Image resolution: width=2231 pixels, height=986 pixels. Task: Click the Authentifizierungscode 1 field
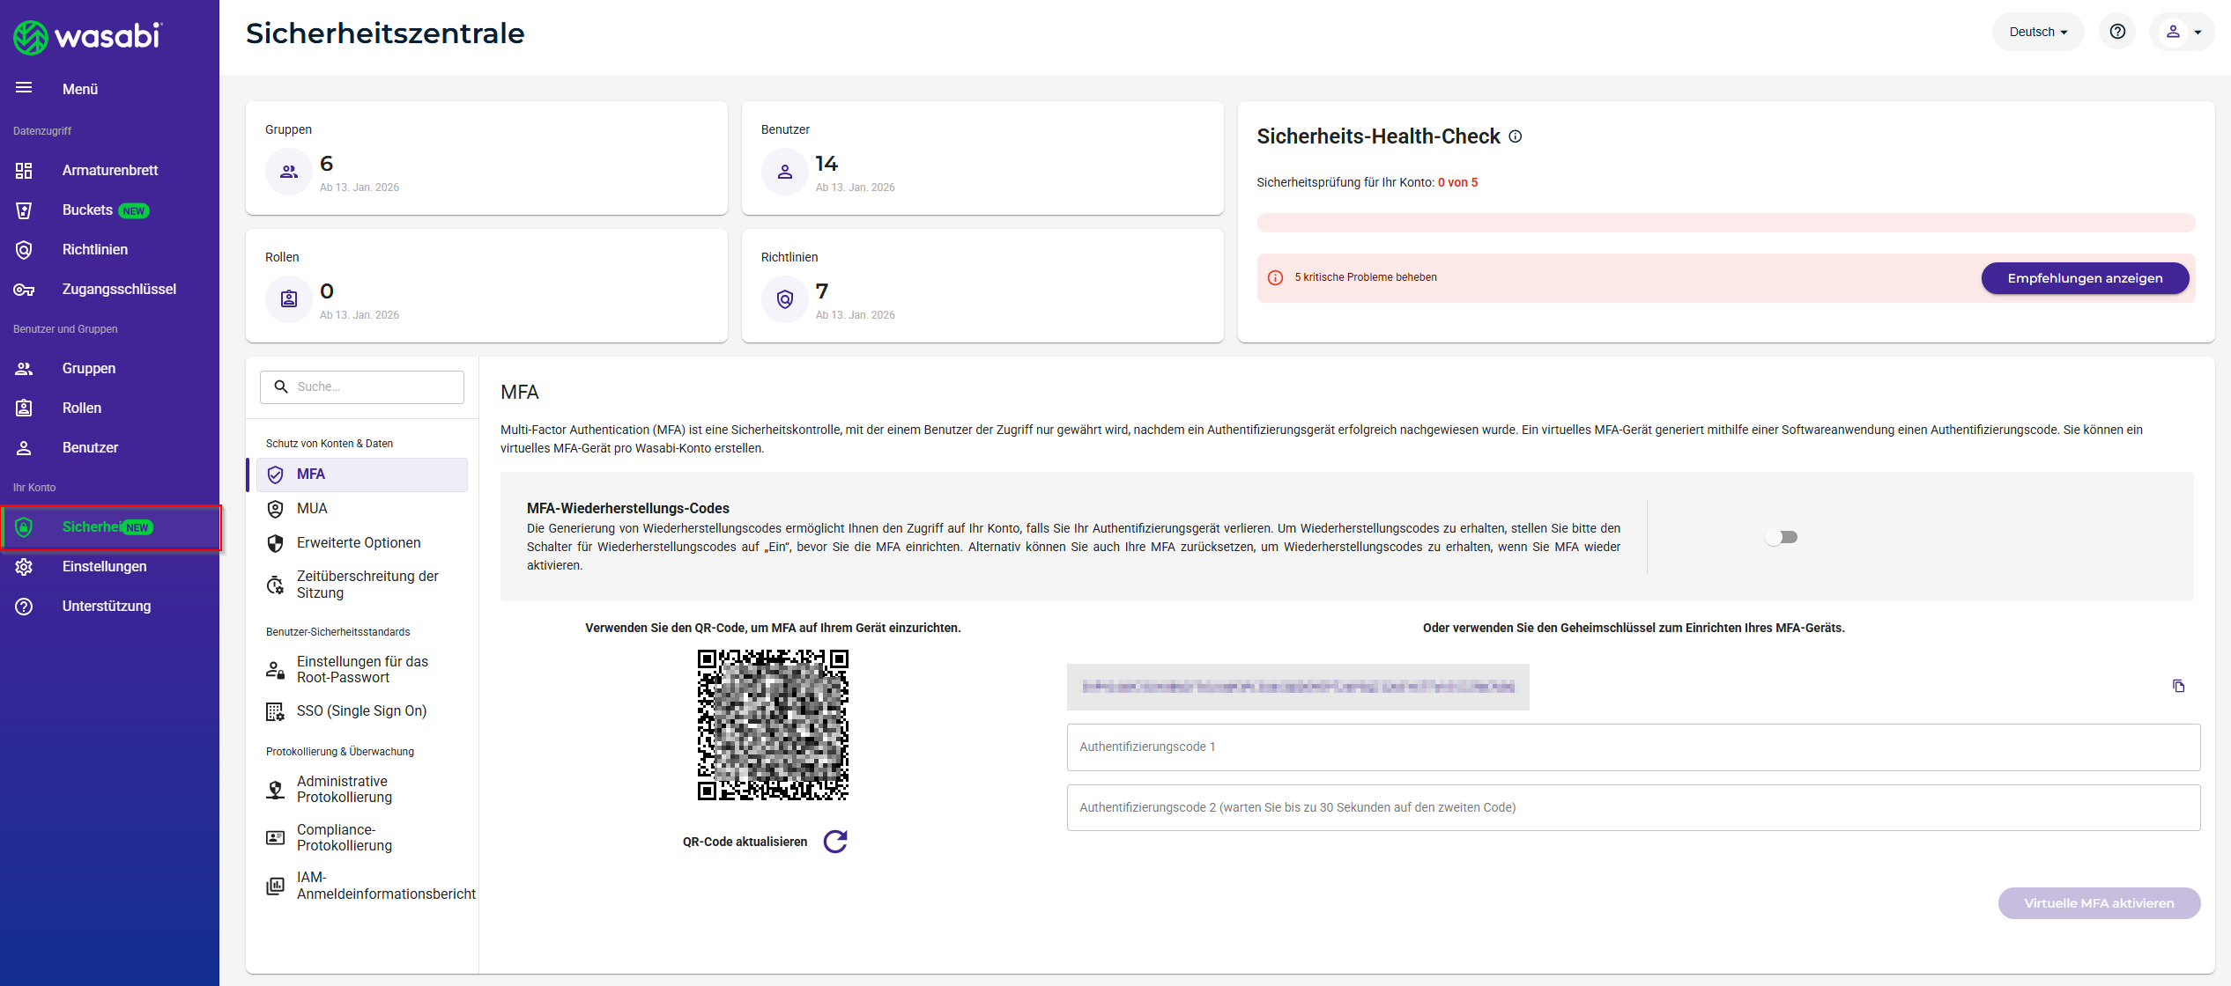(1632, 747)
